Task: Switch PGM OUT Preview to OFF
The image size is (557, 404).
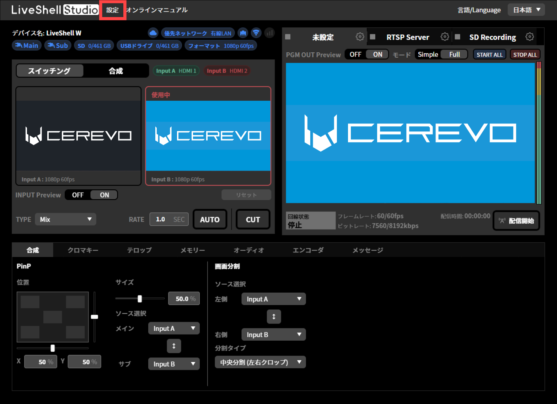Action: click(x=355, y=54)
